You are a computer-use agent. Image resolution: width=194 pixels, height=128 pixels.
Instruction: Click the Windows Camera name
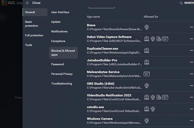(x=100, y=119)
